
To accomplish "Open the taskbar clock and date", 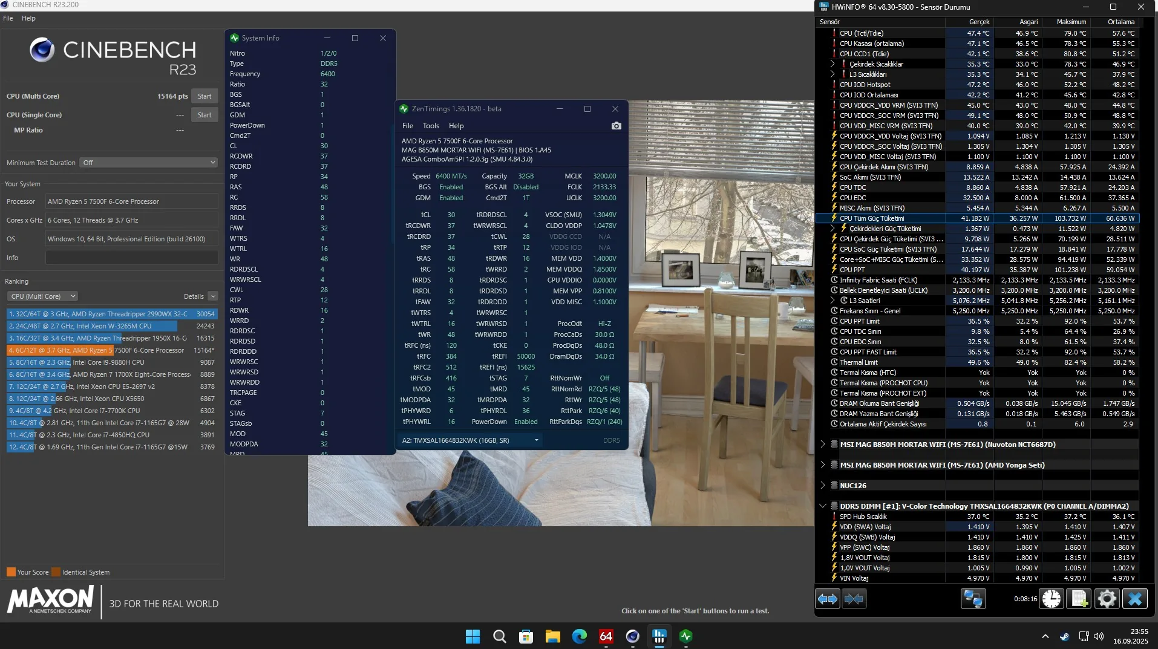I will coord(1130,636).
